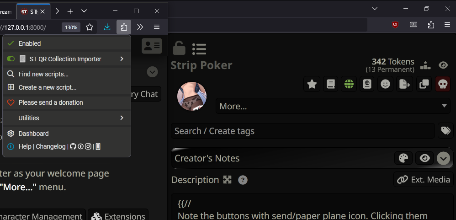The width and height of the screenshot is (456, 220).
Task: Visit the Tampermonkey GitHub icon link
Action: click(73, 147)
